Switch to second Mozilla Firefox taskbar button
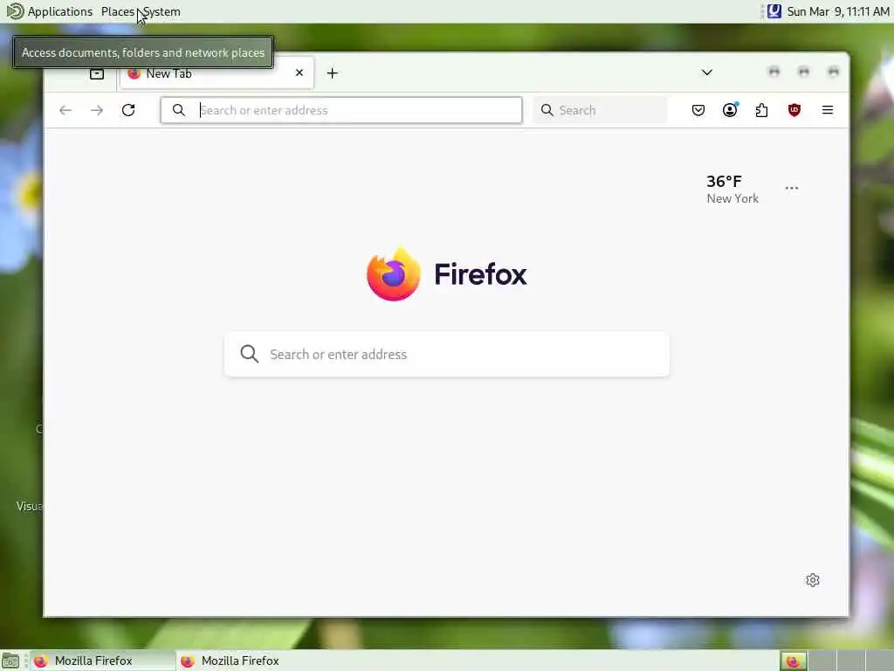Viewport: 894px width, 671px height. tap(249, 661)
